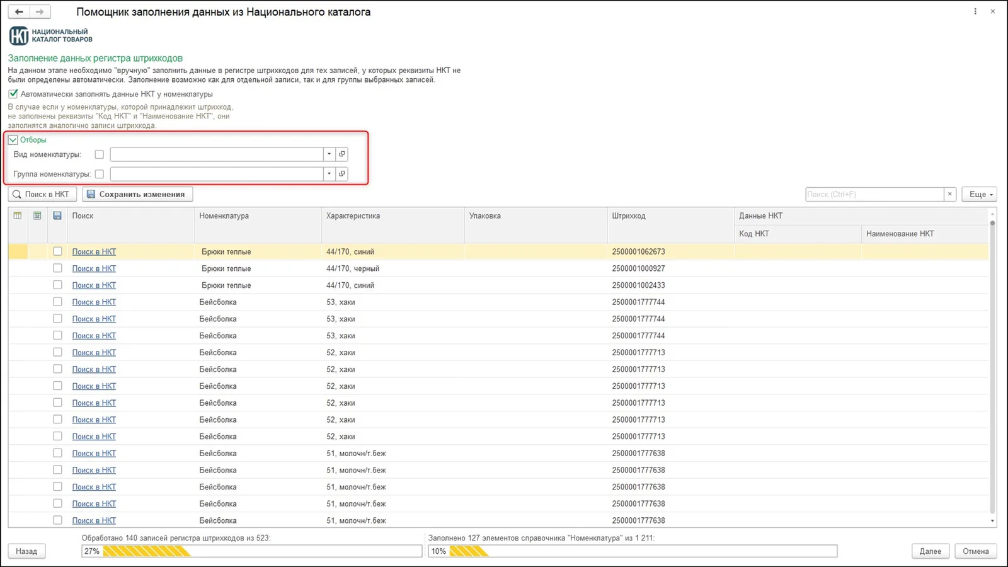Cancel the assistant with Отмена
Viewport: 1008px width, 567px height.
976,551
